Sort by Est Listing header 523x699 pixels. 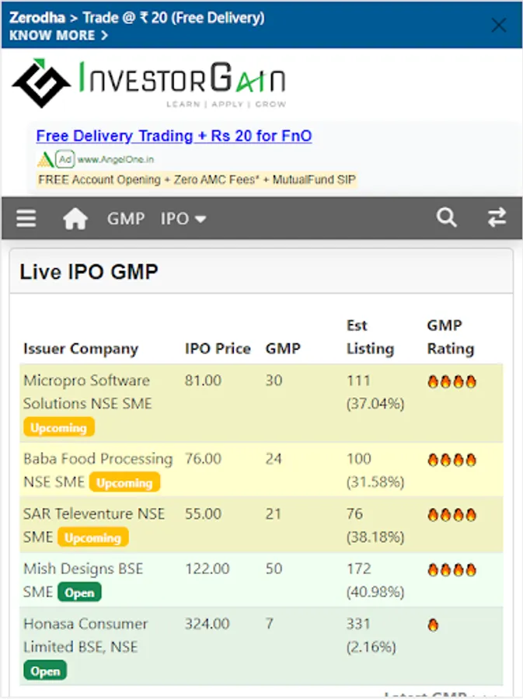[x=371, y=337]
